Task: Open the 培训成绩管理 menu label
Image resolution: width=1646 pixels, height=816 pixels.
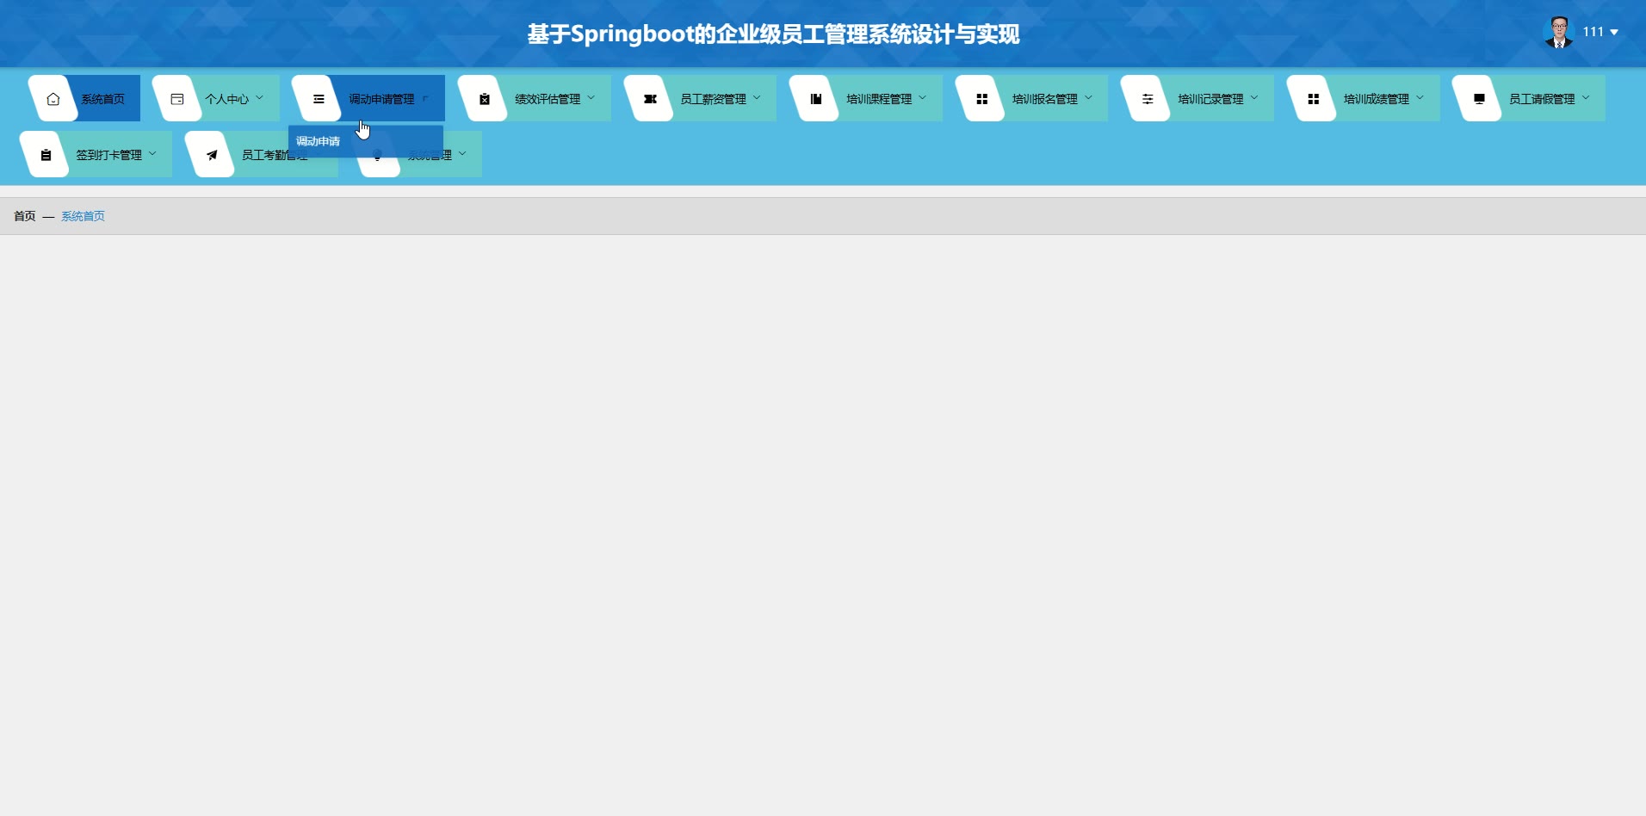Action: (x=1377, y=99)
